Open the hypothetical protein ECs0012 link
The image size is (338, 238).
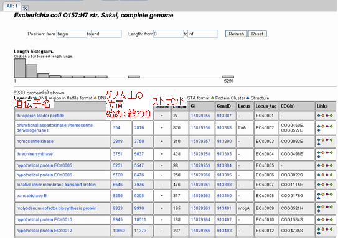pos(44,231)
